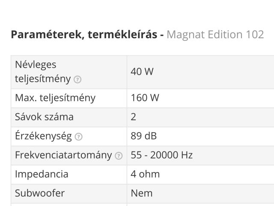This screenshot has height=206, width=274.
Task: Click the Érzékenység help question icon
Action: (x=78, y=137)
